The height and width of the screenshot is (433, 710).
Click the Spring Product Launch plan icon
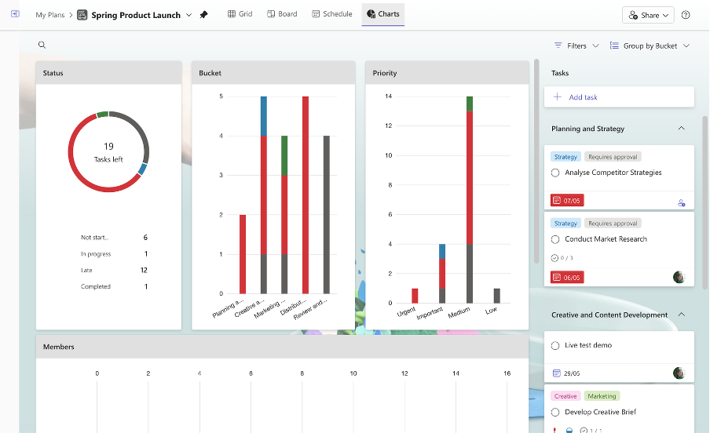pos(82,15)
